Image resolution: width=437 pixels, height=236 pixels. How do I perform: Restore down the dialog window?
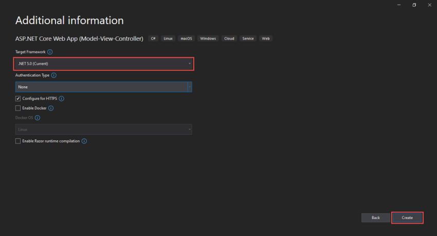tap(414, 5)
